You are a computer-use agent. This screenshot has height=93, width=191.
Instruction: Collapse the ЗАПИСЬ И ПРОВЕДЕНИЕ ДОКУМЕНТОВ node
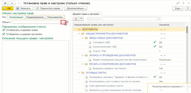(x=82, y=55)
